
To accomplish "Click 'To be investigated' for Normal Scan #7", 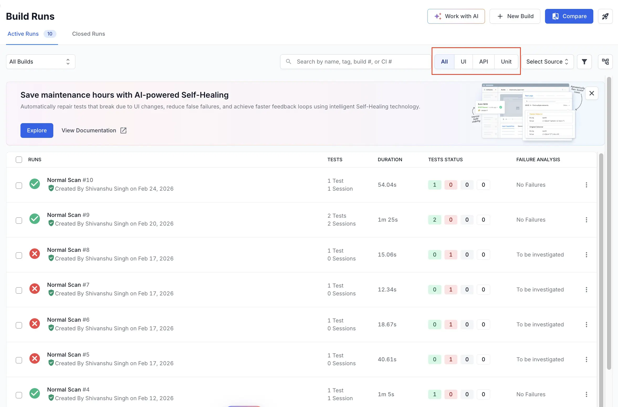I will pos(540,290).
